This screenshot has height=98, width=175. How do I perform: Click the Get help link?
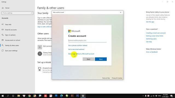tap(149, 42)
